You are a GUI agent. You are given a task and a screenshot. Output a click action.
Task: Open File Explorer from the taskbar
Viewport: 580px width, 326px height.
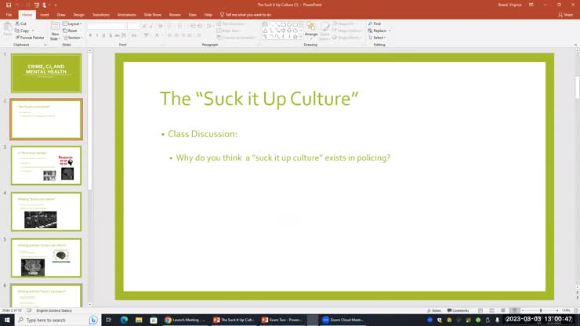[x=139, y=320]
